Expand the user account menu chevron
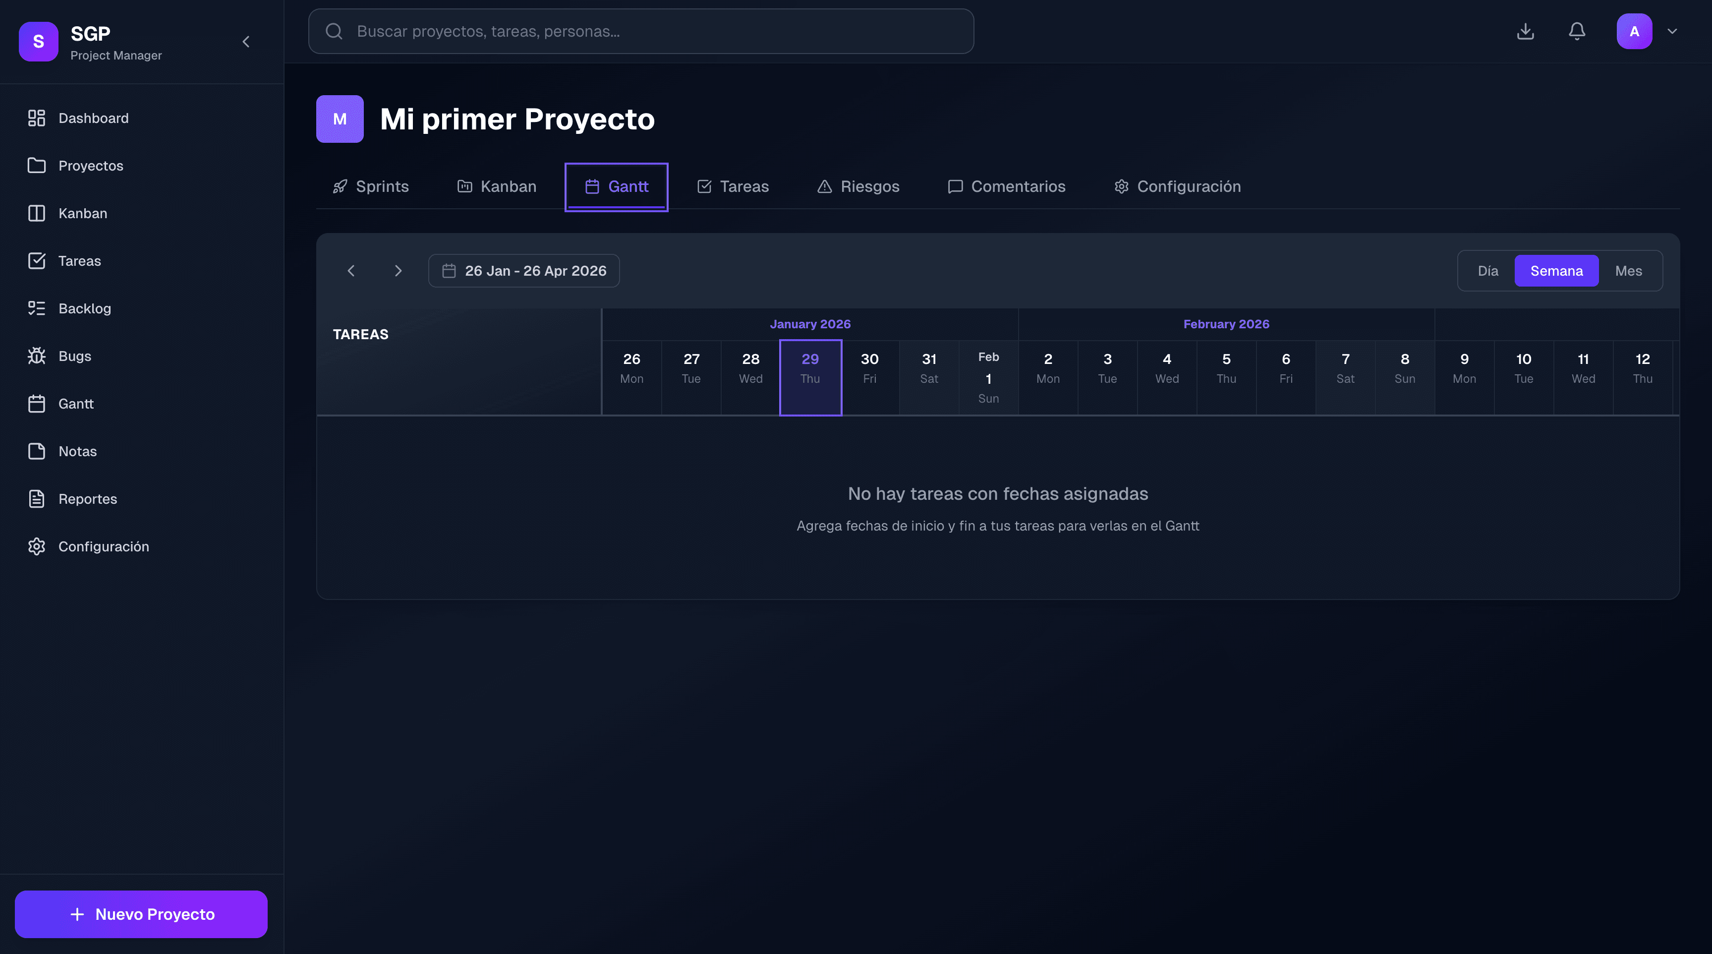This screenshot has height=954, width=1712. (x=1672, y=31)
